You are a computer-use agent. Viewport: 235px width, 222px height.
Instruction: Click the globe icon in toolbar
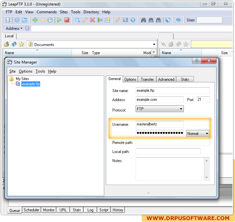coord(168,20)
